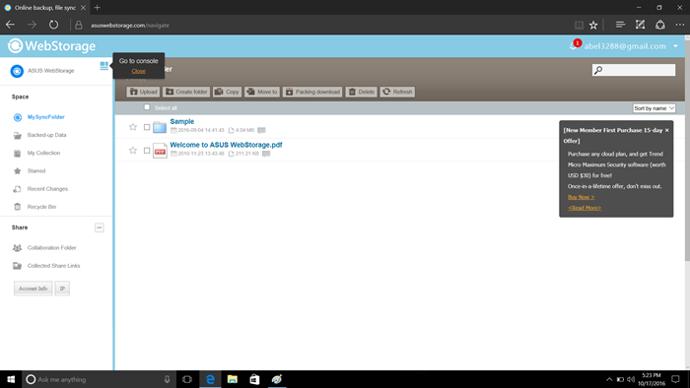Image resolution: width=690 pixels, height=388 pixels.
Task: Click the ASUS WebStorage circular icon
Action: pos(17,71)
